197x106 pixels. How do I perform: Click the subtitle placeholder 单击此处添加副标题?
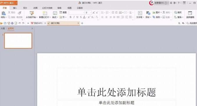(x=116, y=103)
